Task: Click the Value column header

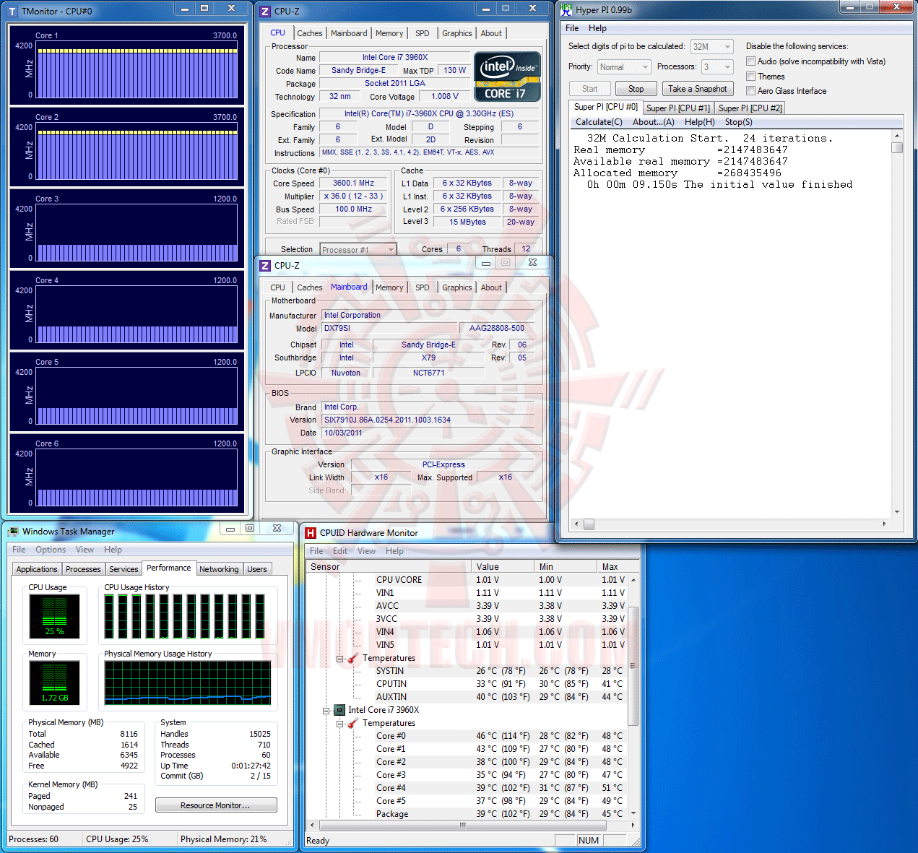Action: pyautogui.click(x=503, y=567)
